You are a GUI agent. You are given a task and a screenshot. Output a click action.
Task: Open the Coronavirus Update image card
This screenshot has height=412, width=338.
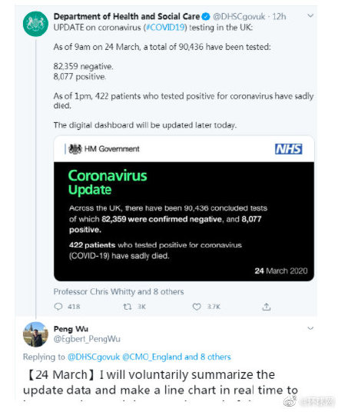pyautogui.click(x=184, y=208)
